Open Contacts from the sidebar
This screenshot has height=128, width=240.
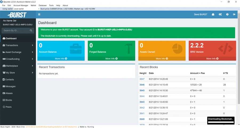point(9,80)
